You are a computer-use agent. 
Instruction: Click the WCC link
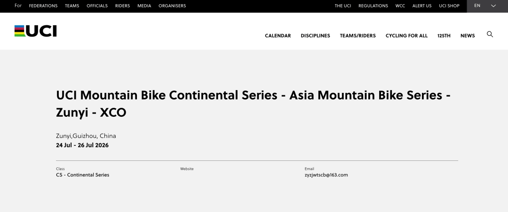tap(400, 6)
